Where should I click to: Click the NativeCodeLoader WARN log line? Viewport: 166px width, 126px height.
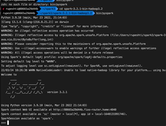[x=83, y=70]
